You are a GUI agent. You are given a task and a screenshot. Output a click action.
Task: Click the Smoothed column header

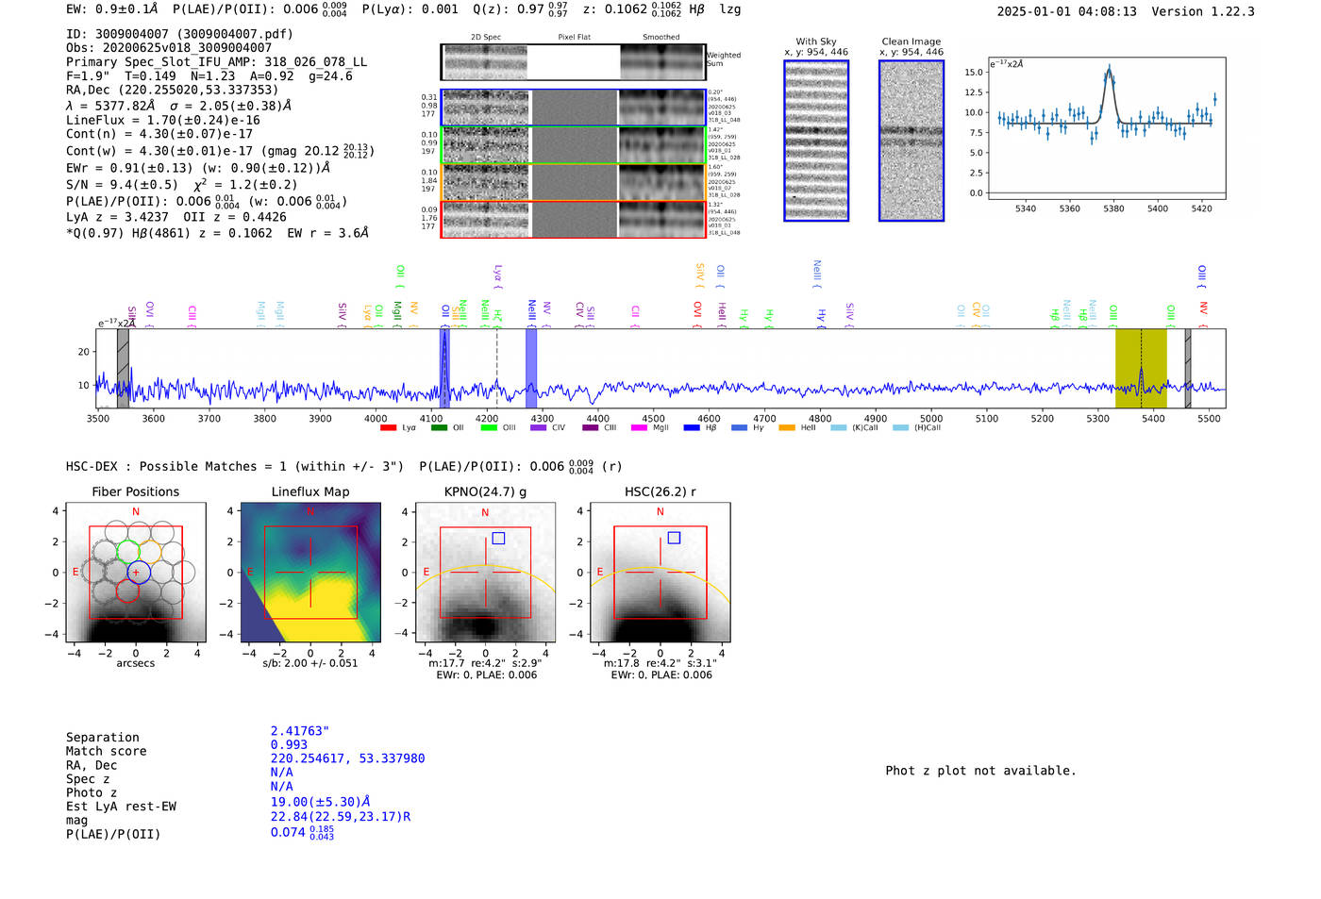click(661, 38)
